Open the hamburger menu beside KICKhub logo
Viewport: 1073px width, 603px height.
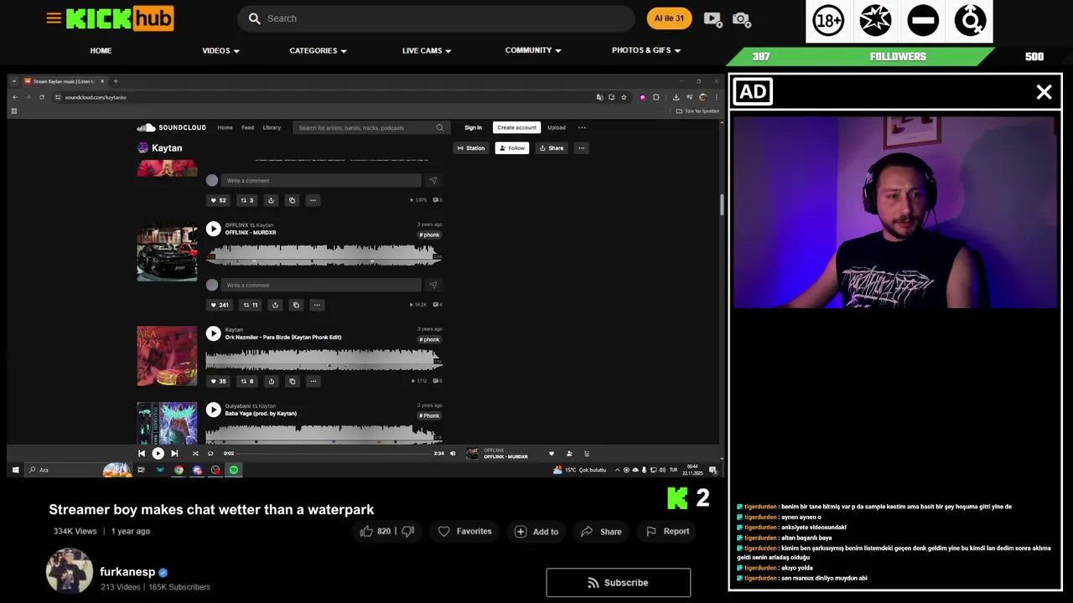(54, 18)
